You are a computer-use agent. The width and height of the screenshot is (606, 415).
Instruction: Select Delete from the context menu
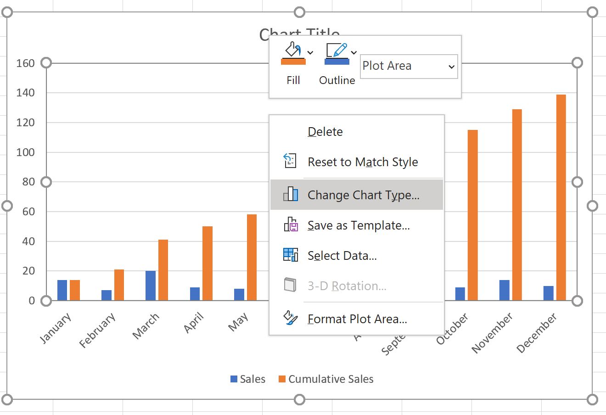click(x=325, y=132)
